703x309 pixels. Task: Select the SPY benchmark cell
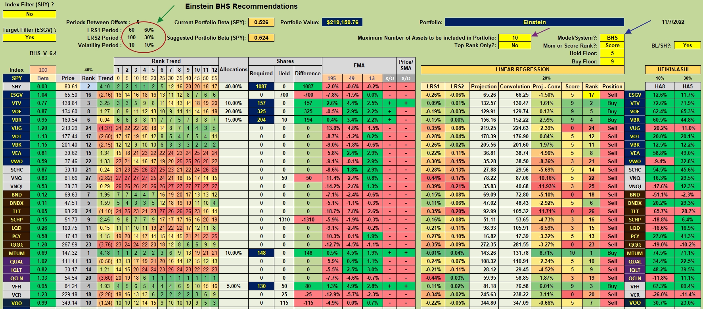click(17, 78)
